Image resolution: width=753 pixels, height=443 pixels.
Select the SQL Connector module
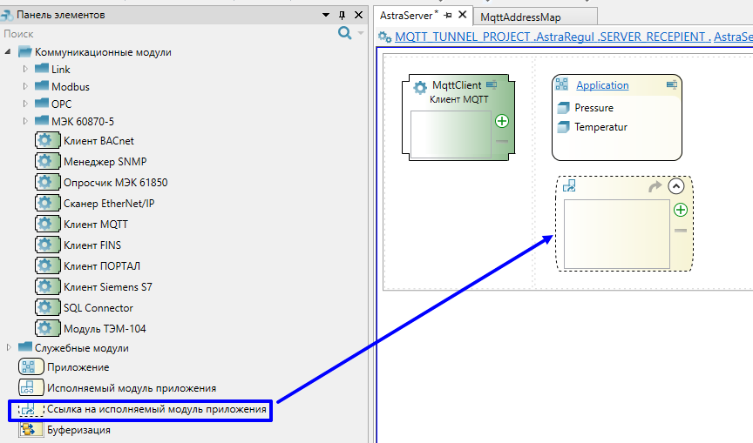tap(98, 307)
